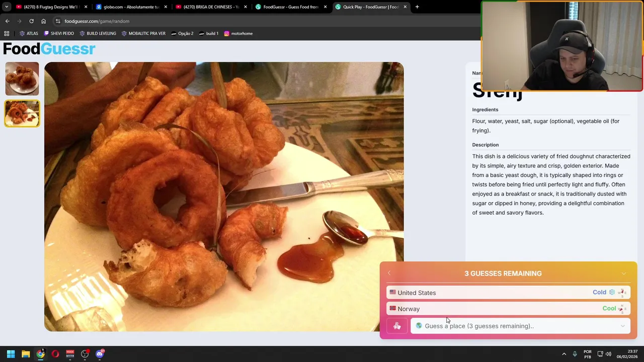The image size is (644, 362).
Task: Open the MOBALITIC PRA VER bookmark
Action: [x=143, y=33]
